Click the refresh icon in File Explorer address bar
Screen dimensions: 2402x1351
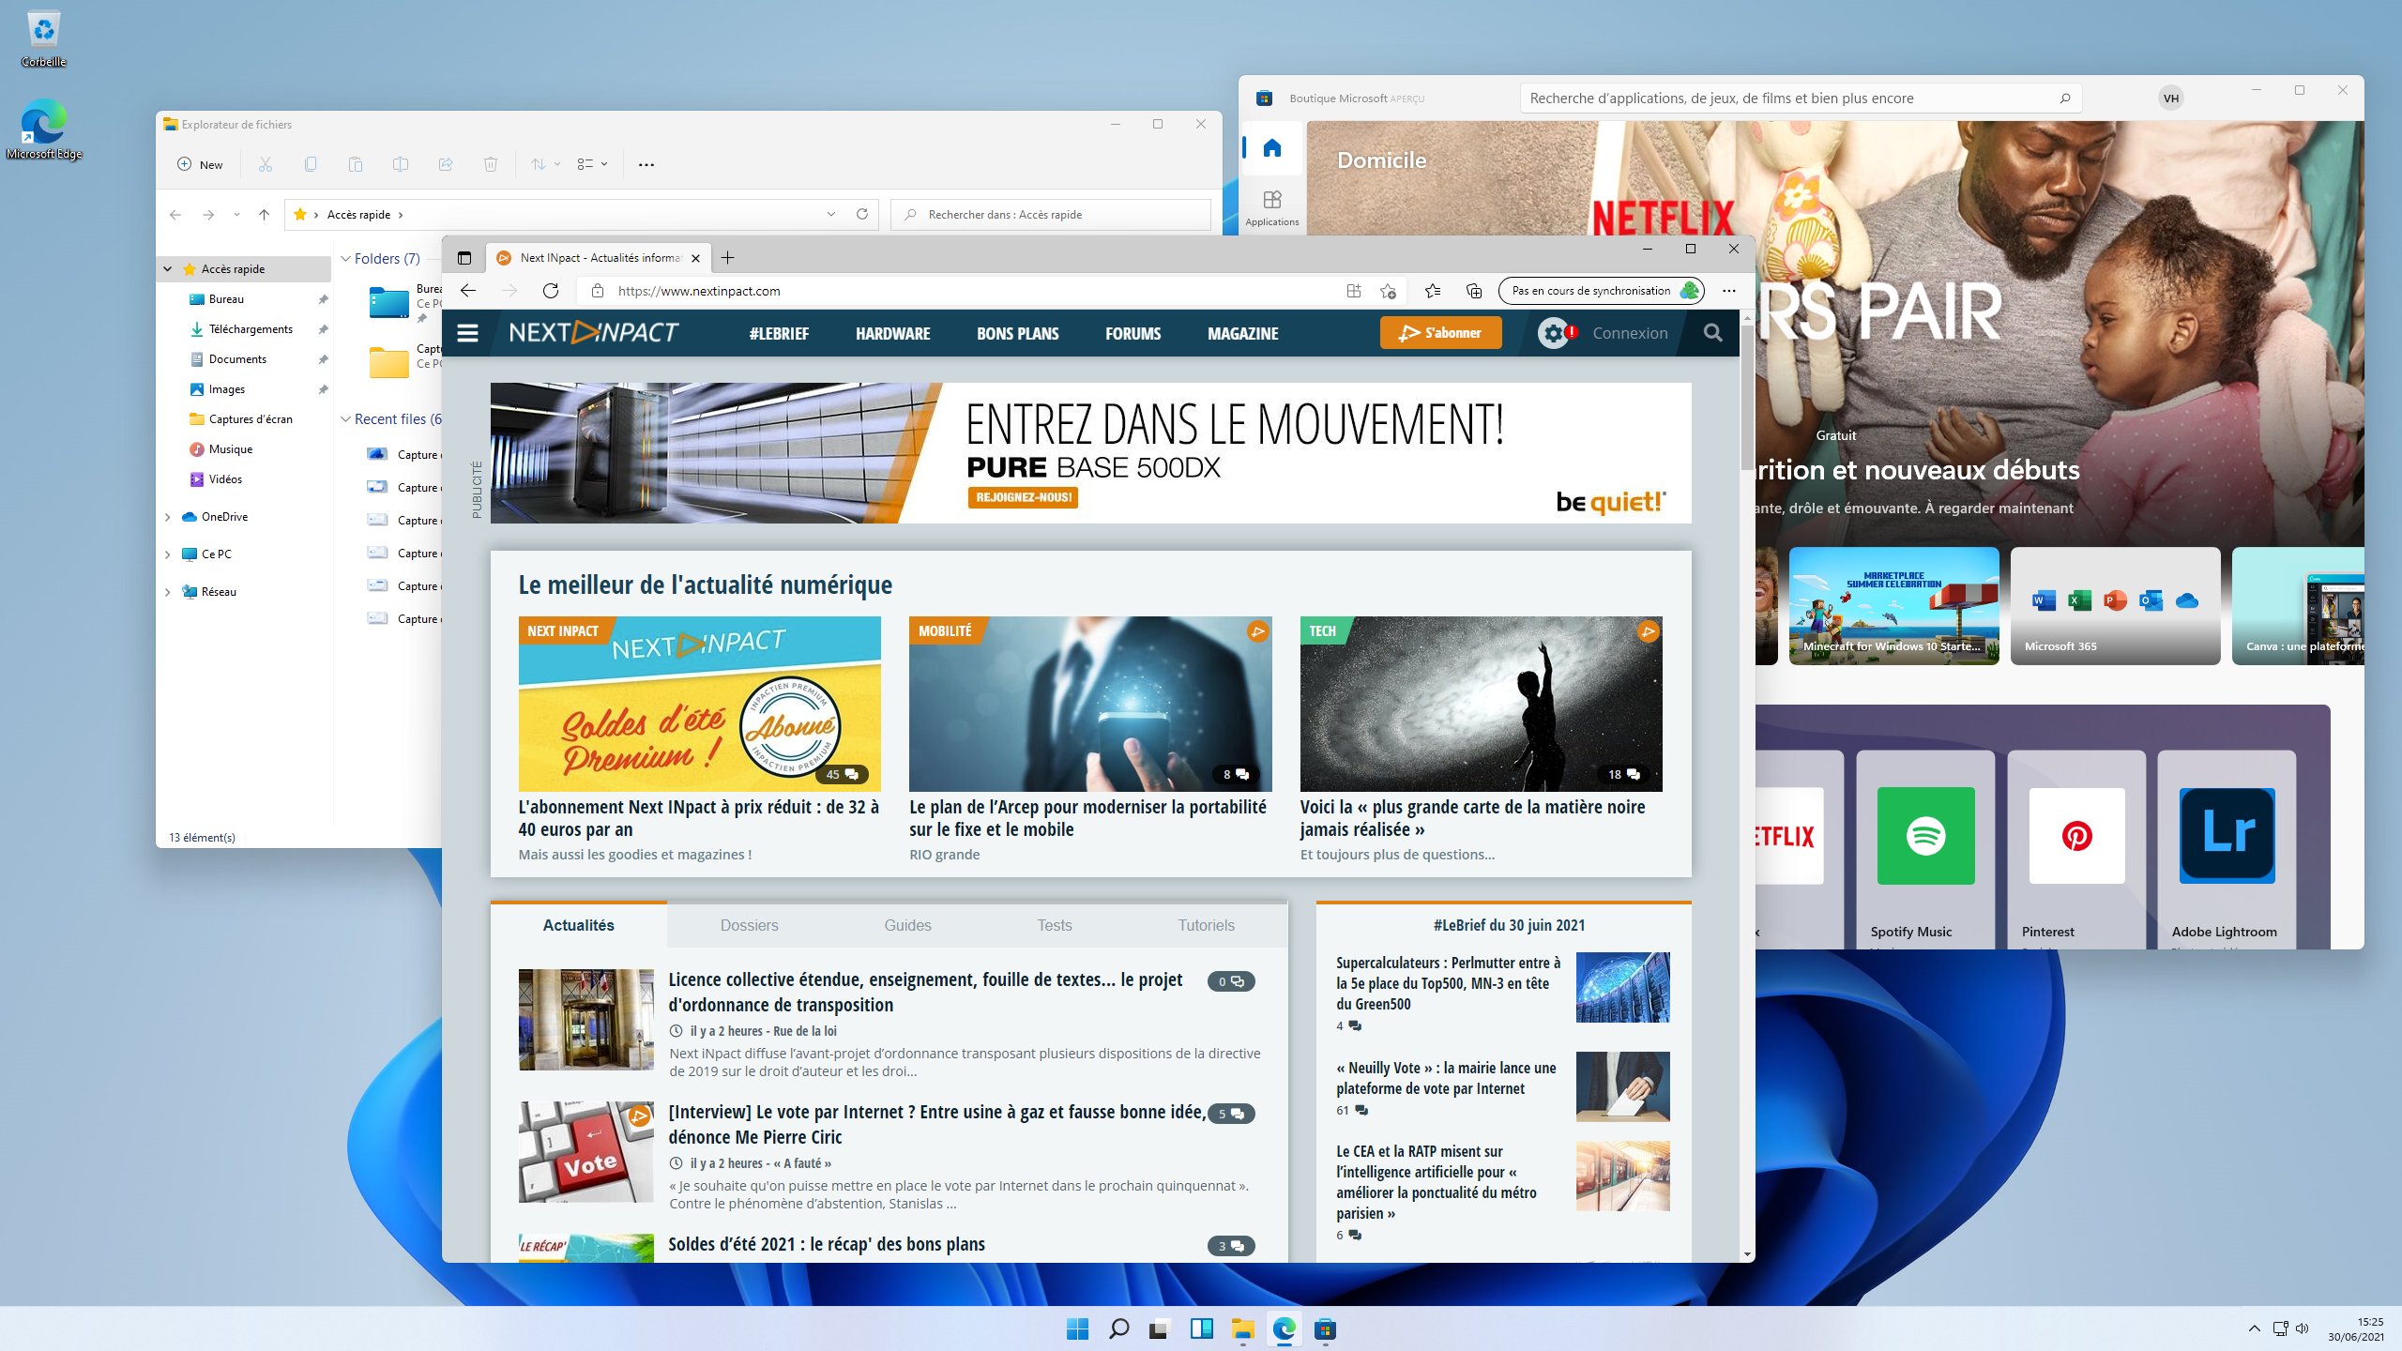862,214
